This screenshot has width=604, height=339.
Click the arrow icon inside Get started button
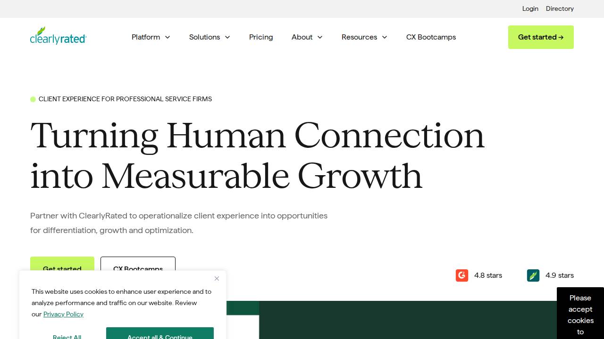(x=561, y=37)
